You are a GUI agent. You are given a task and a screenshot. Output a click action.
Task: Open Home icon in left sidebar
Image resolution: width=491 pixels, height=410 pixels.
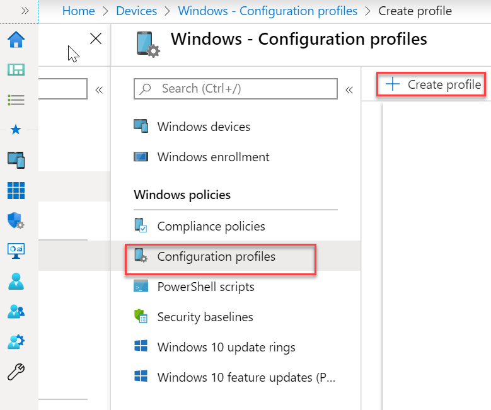click(x=16, y=40)
